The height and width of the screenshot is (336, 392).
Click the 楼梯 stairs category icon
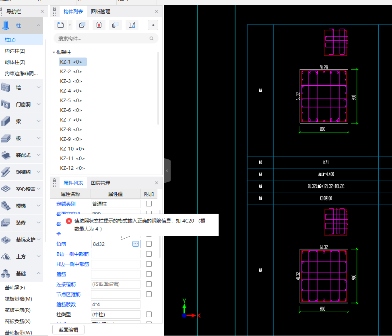pos(6,206)
